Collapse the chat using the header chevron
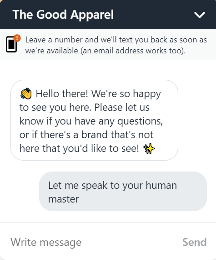 200,15
